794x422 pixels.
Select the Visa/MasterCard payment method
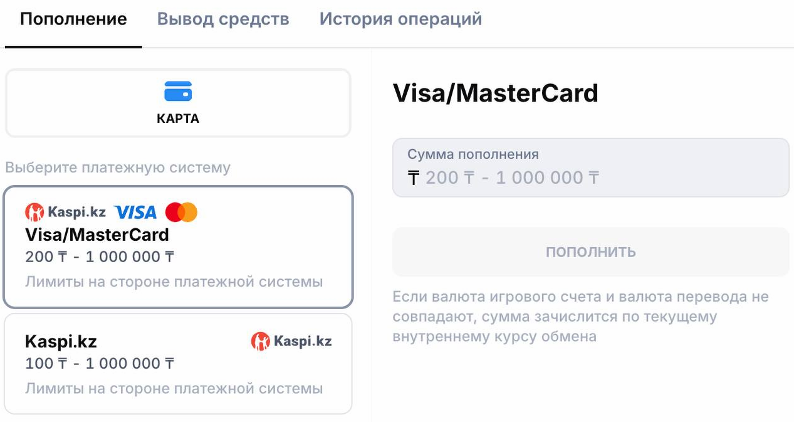[177, 245]
